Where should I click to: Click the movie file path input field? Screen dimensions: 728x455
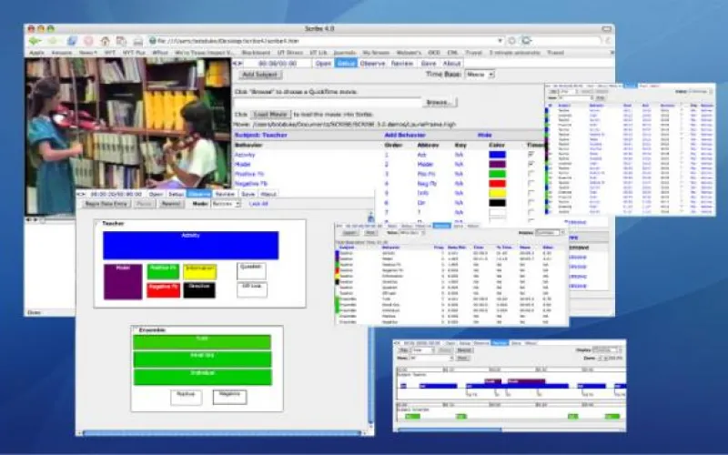click(x=328, y=102)
